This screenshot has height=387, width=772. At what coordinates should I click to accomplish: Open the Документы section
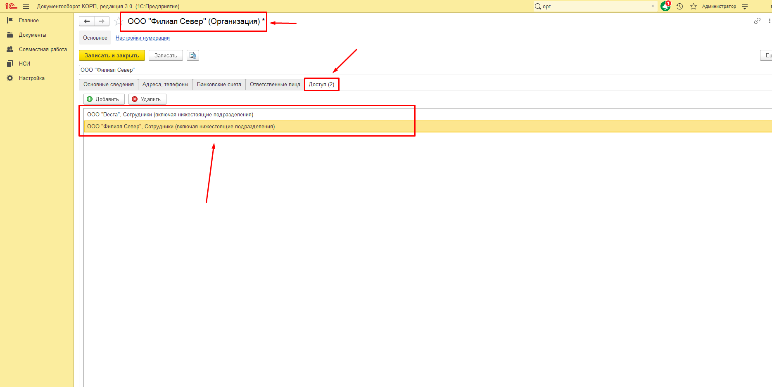pos(32,35)
